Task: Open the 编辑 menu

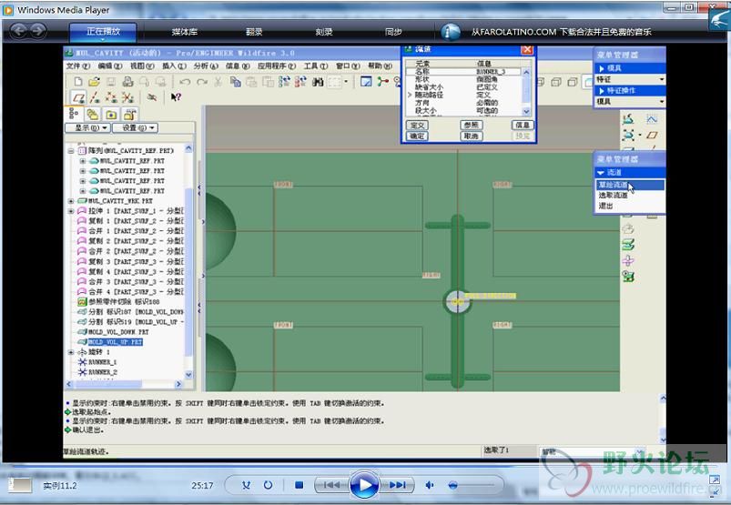Action: 109,66
